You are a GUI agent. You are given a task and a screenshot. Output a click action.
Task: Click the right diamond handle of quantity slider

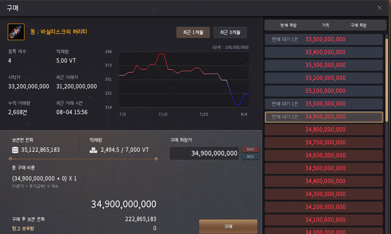click(156, 159)
